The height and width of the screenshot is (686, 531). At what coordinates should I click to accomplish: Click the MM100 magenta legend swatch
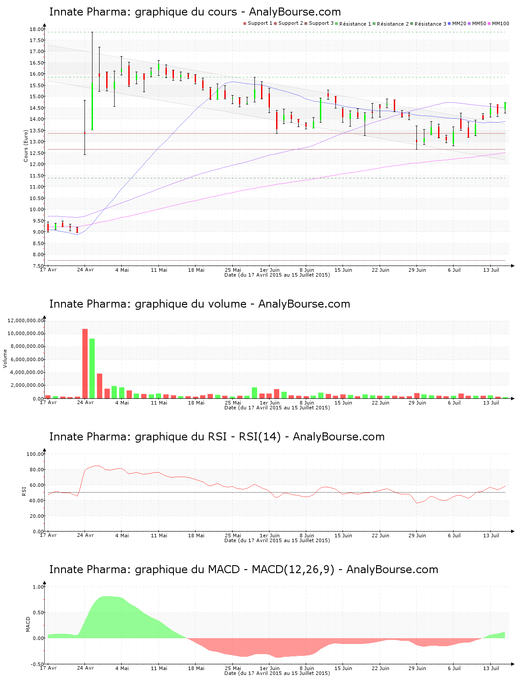click(x=489, y=23)
